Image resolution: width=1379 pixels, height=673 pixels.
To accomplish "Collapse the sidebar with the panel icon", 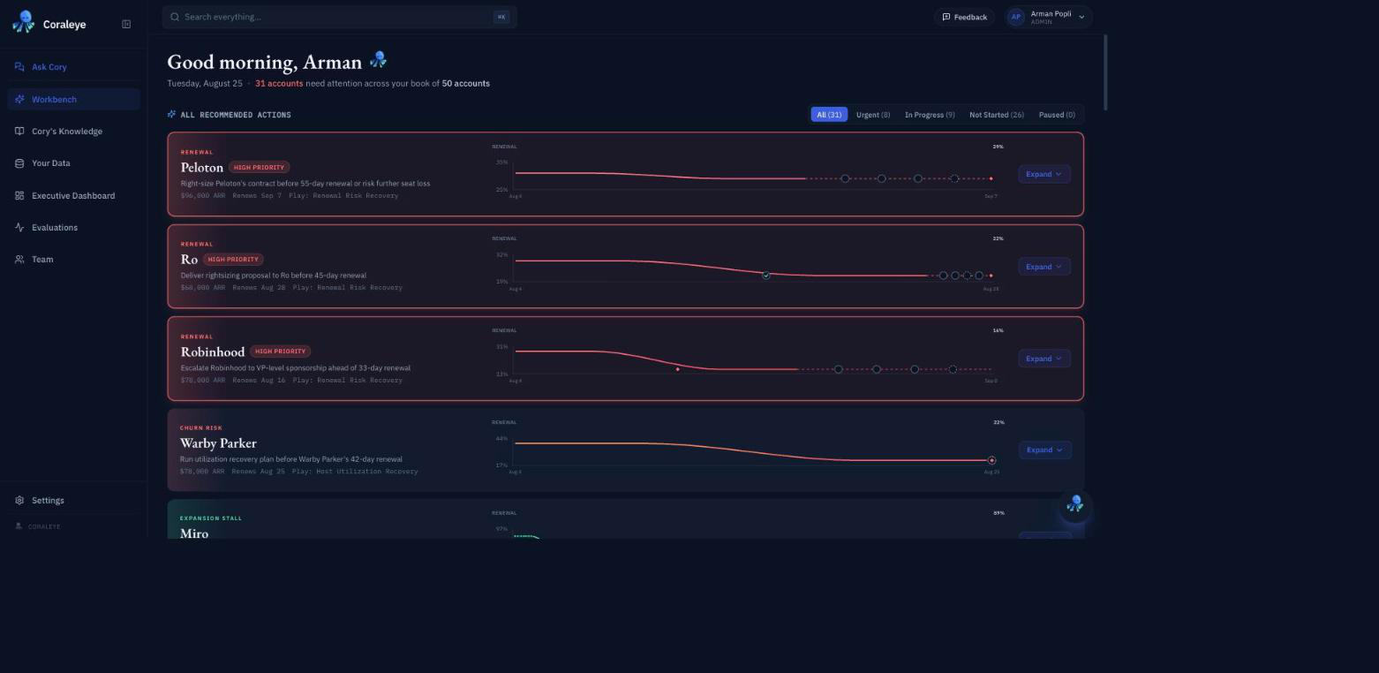I will point(126,24).
